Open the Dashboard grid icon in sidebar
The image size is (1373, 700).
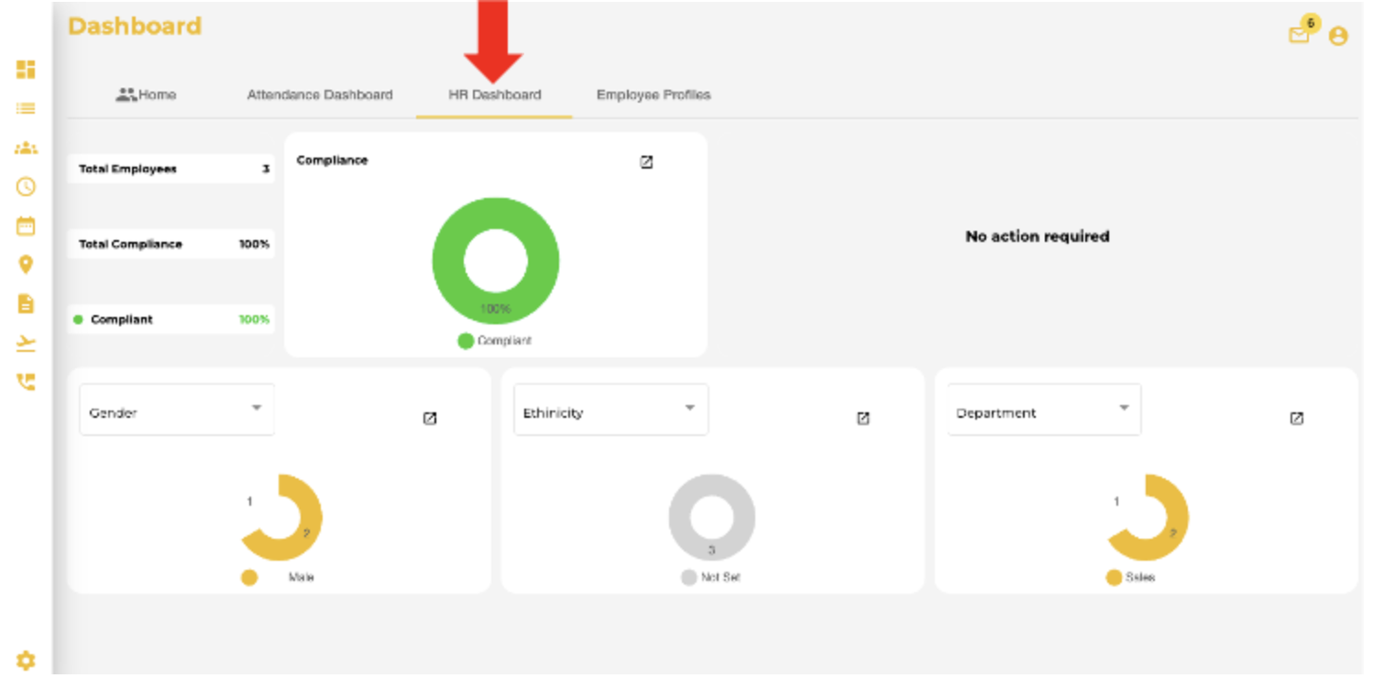coord(26,69)
